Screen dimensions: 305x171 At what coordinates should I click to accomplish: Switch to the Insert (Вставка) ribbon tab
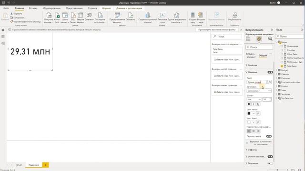33,9
